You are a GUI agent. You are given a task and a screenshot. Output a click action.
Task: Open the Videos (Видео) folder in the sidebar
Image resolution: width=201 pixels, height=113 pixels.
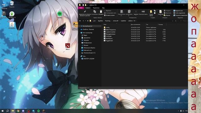pyautogui.click(x=84, y=35)
